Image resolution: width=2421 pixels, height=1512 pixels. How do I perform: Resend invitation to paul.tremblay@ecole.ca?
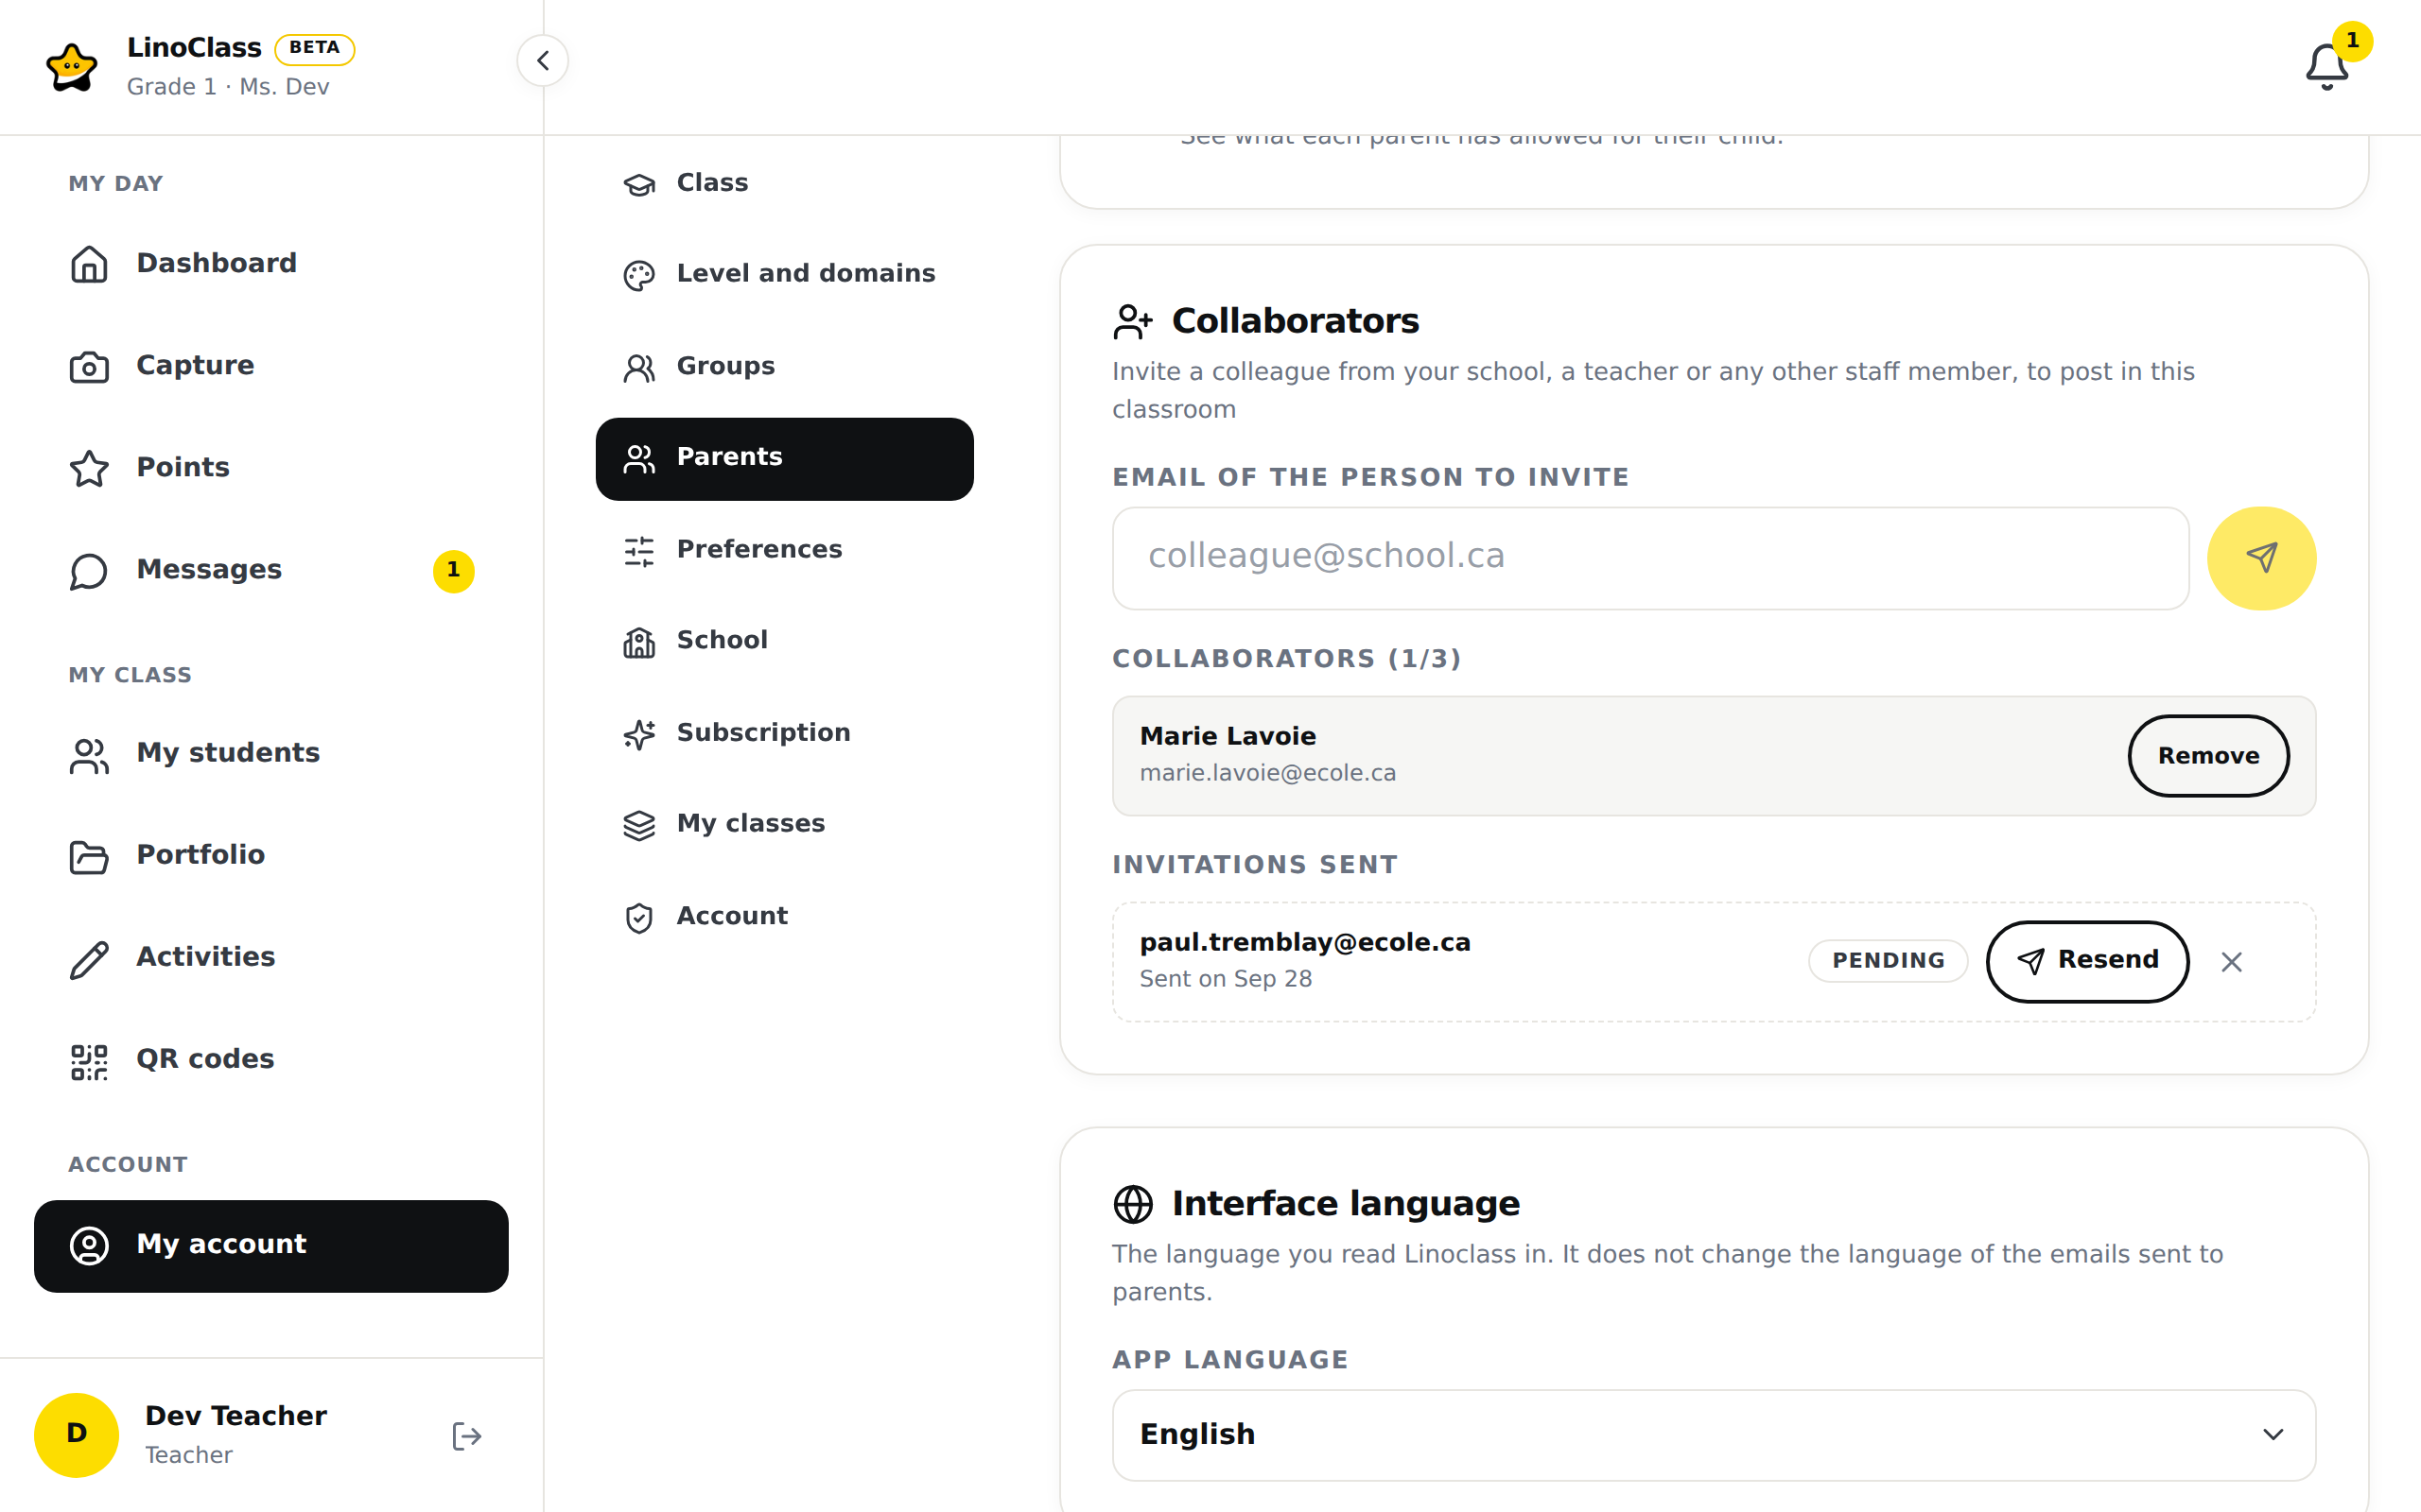[x=2087, y=961]
